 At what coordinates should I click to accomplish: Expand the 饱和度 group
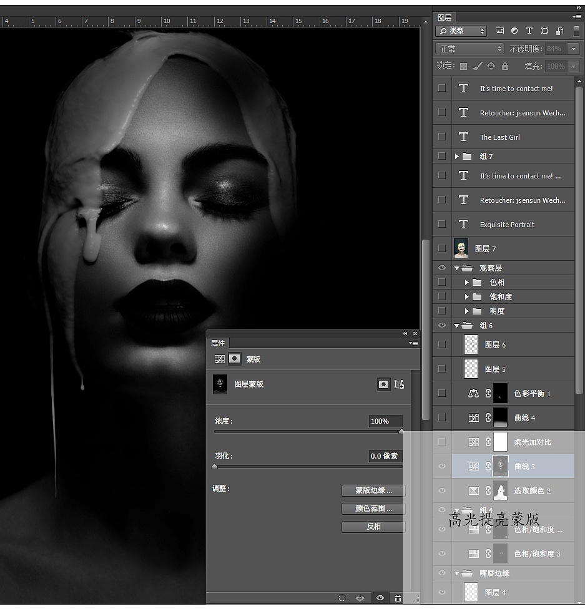click(x=467, y=297)
